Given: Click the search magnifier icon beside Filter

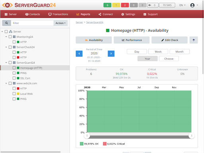Looking at the screenshot, I should (x=6, y=23).
